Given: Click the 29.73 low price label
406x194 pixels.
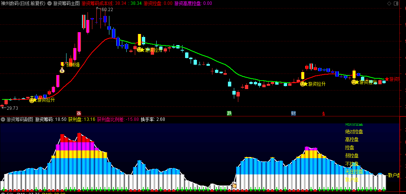Looking at the screenshot, I should point(13,108).
